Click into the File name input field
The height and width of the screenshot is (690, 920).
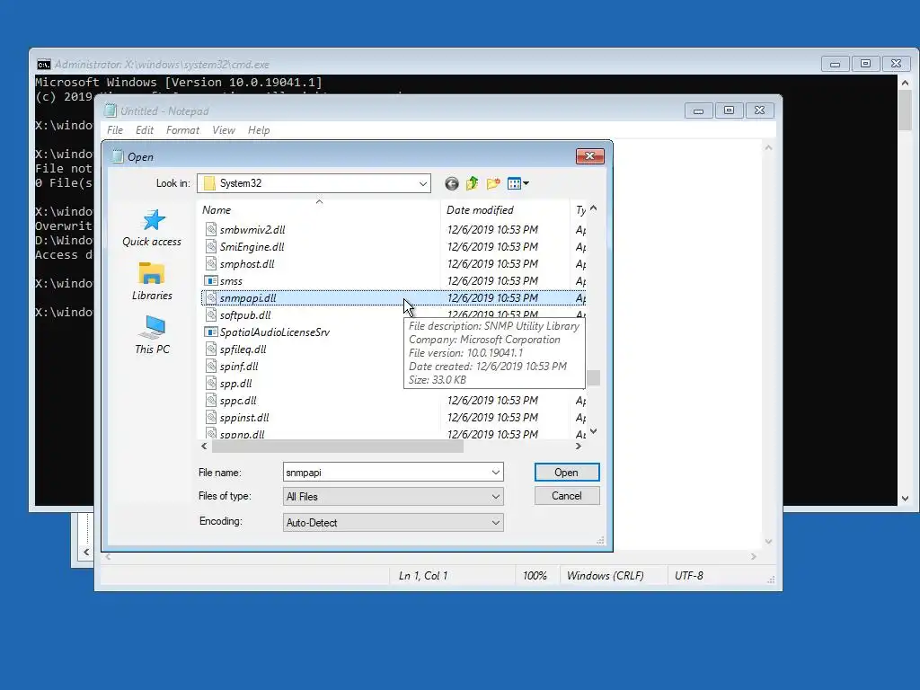(386, 473)
